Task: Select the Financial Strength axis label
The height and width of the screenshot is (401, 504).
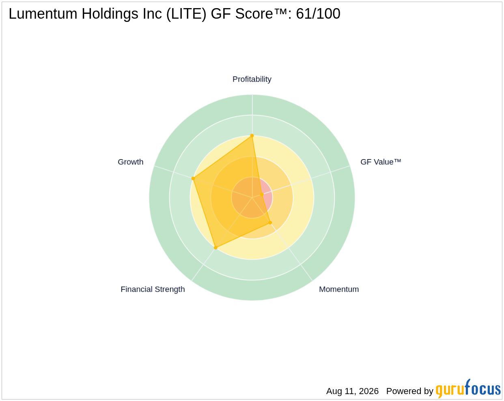Action: click(153, 289)
